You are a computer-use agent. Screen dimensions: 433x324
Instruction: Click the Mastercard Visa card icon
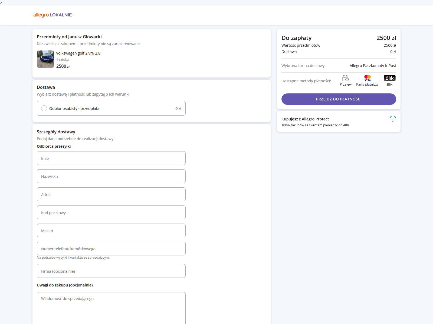(x=367, y=78)
